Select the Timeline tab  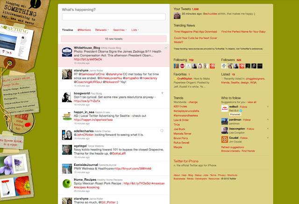coord(67,30)
